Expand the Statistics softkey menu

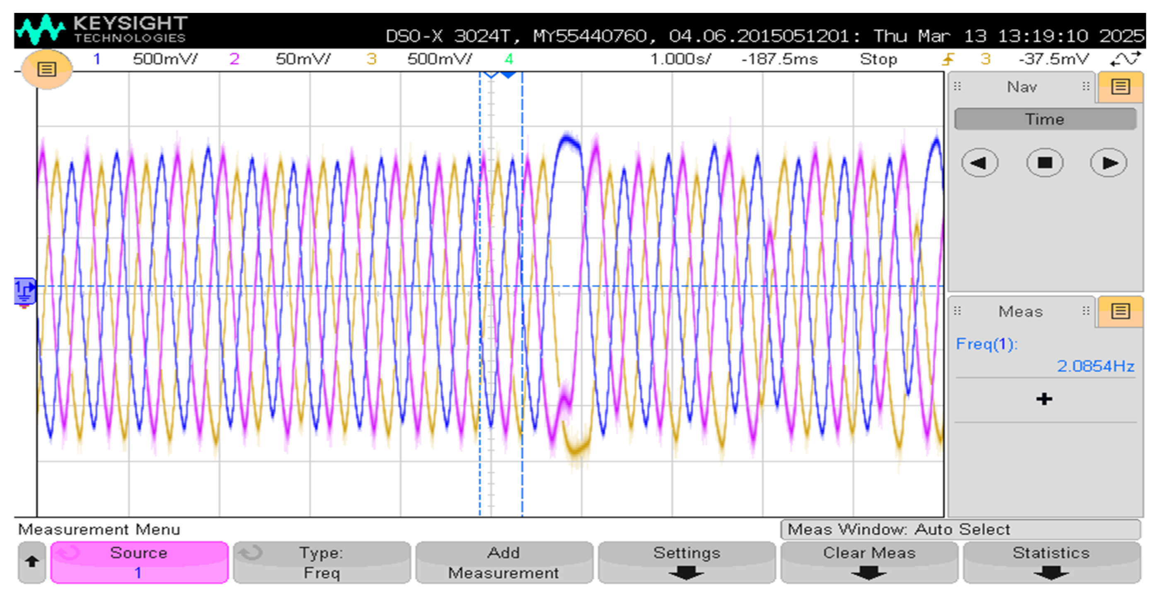click(x=1050, y=562)
